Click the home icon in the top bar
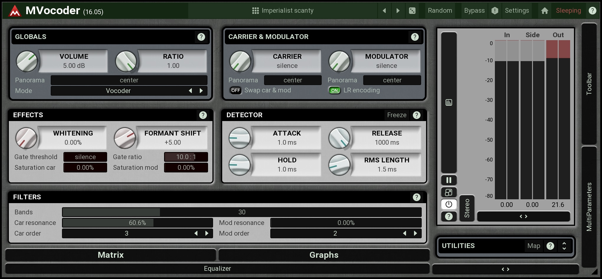 coord(545,11)
